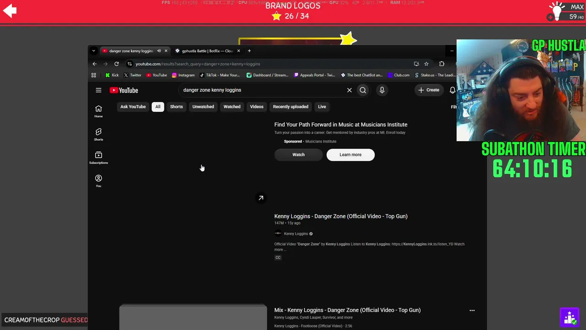The height and width of the screenshot is (330, 586).
Task: Reload the YouTube page
Action: 117,64
